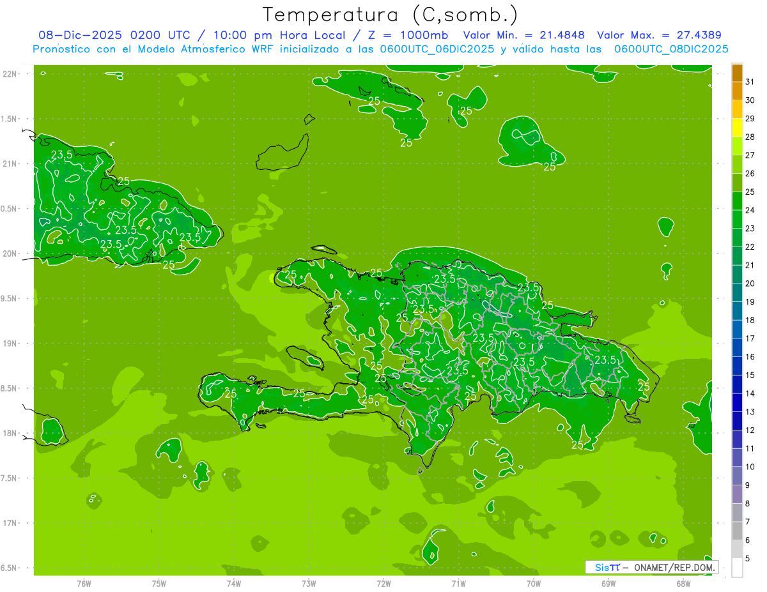Click color scale label '16'
The height and width of the screenshot is (592, 767).
pos(750,357)
